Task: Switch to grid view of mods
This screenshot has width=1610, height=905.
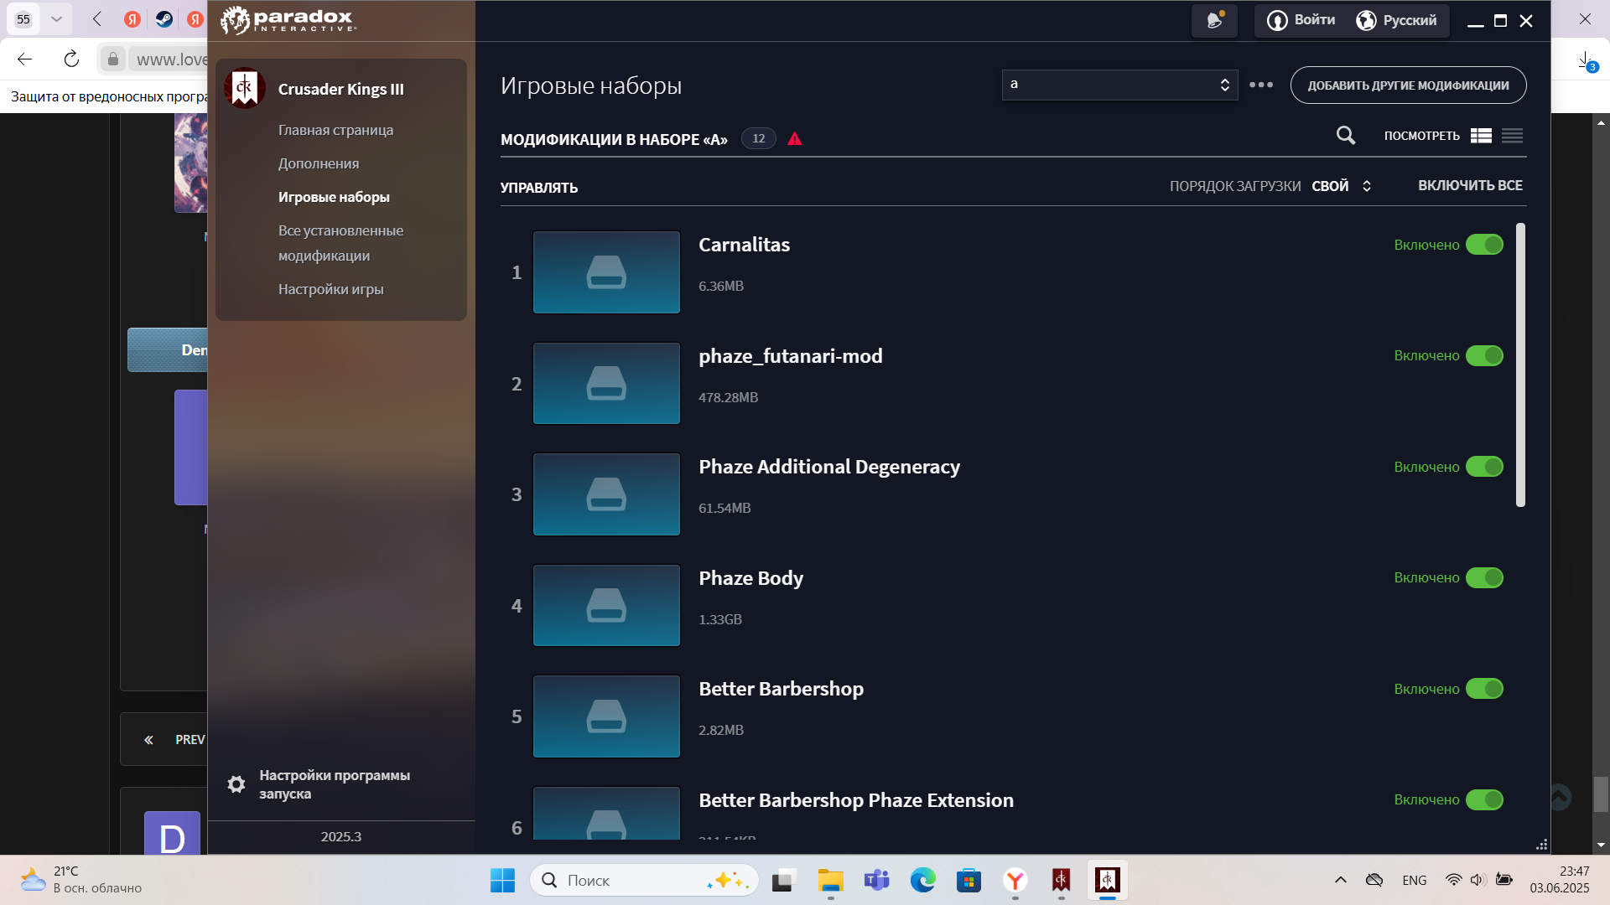Action: 1481,135
